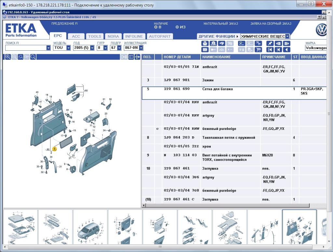The height and width of the screenshot is (252, 333).
Task: Click the ПОЗ. column header
Action: [147, 57]
